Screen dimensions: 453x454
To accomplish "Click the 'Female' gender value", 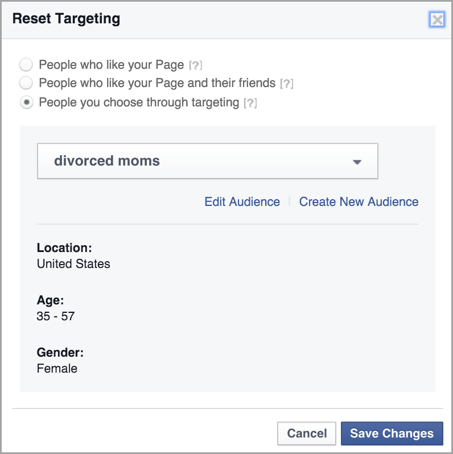I will [x=57, y=369].
